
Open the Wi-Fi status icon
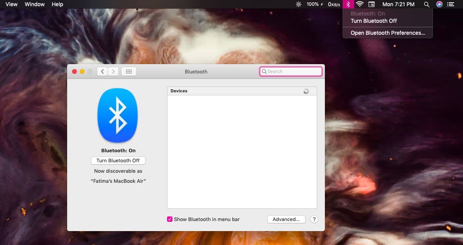360,4
